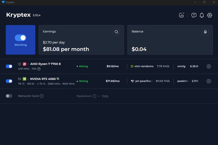Viewport: 218px width, 145px height.
Task: Click the help icon next to 75%
Action: click(39, 69)
